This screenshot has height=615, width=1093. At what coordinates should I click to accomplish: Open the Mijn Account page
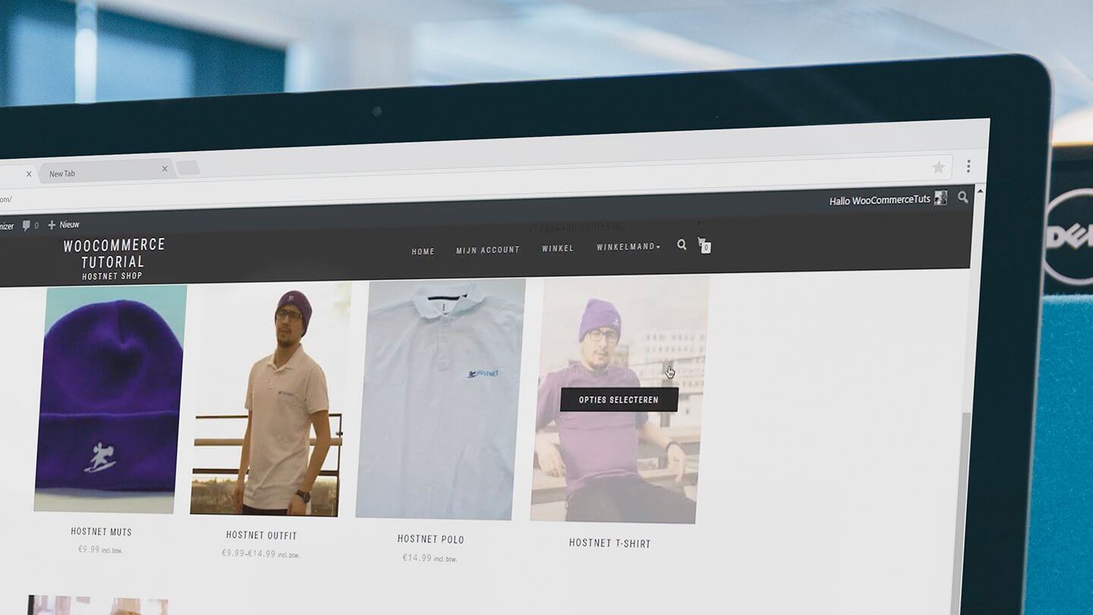(488, 250)
